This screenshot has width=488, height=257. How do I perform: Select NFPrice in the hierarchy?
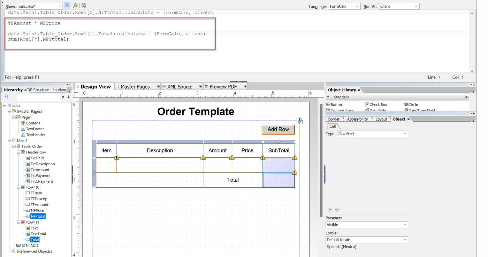37,211
